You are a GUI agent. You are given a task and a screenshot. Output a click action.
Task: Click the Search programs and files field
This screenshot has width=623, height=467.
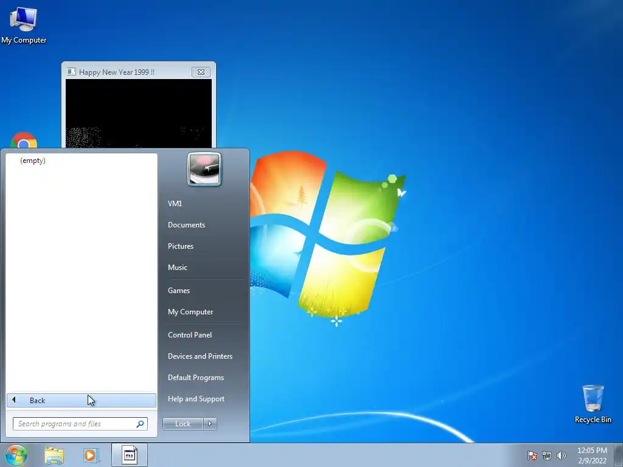(x=80, y=424)
